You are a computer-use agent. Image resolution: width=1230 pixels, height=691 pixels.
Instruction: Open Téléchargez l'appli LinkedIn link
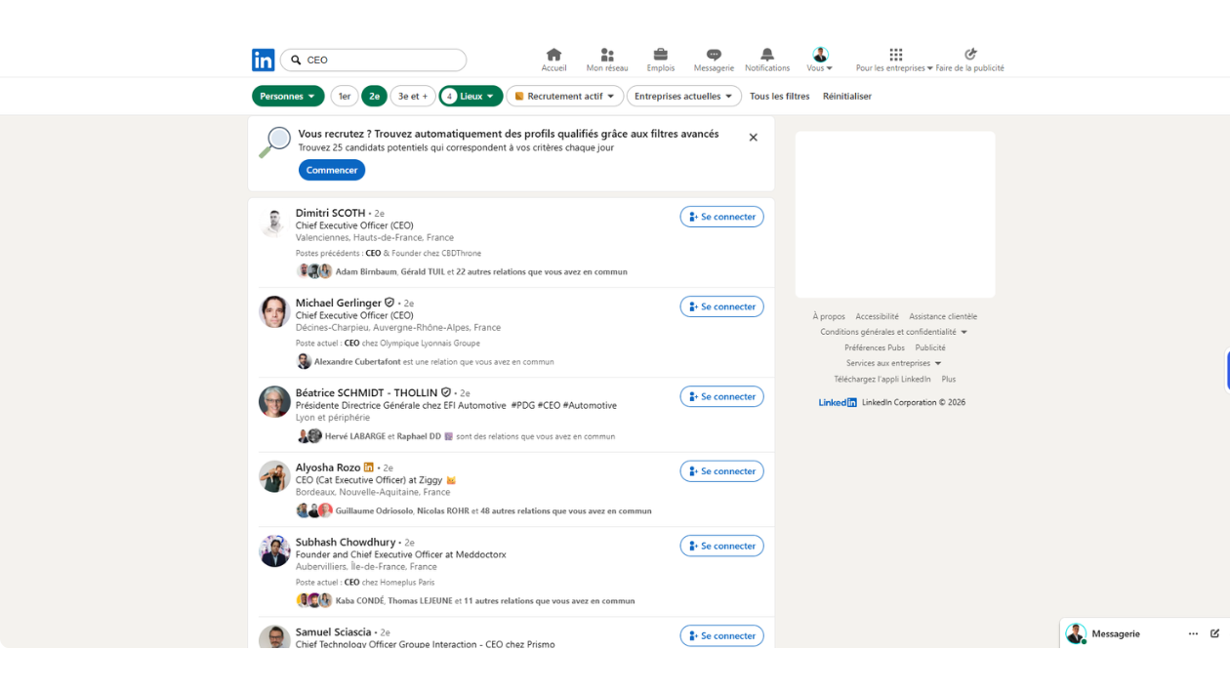pyautogui.click(x=882, y=379)
